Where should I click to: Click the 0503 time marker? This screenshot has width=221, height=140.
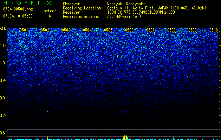pyautogui.click(x=66, y=30)
